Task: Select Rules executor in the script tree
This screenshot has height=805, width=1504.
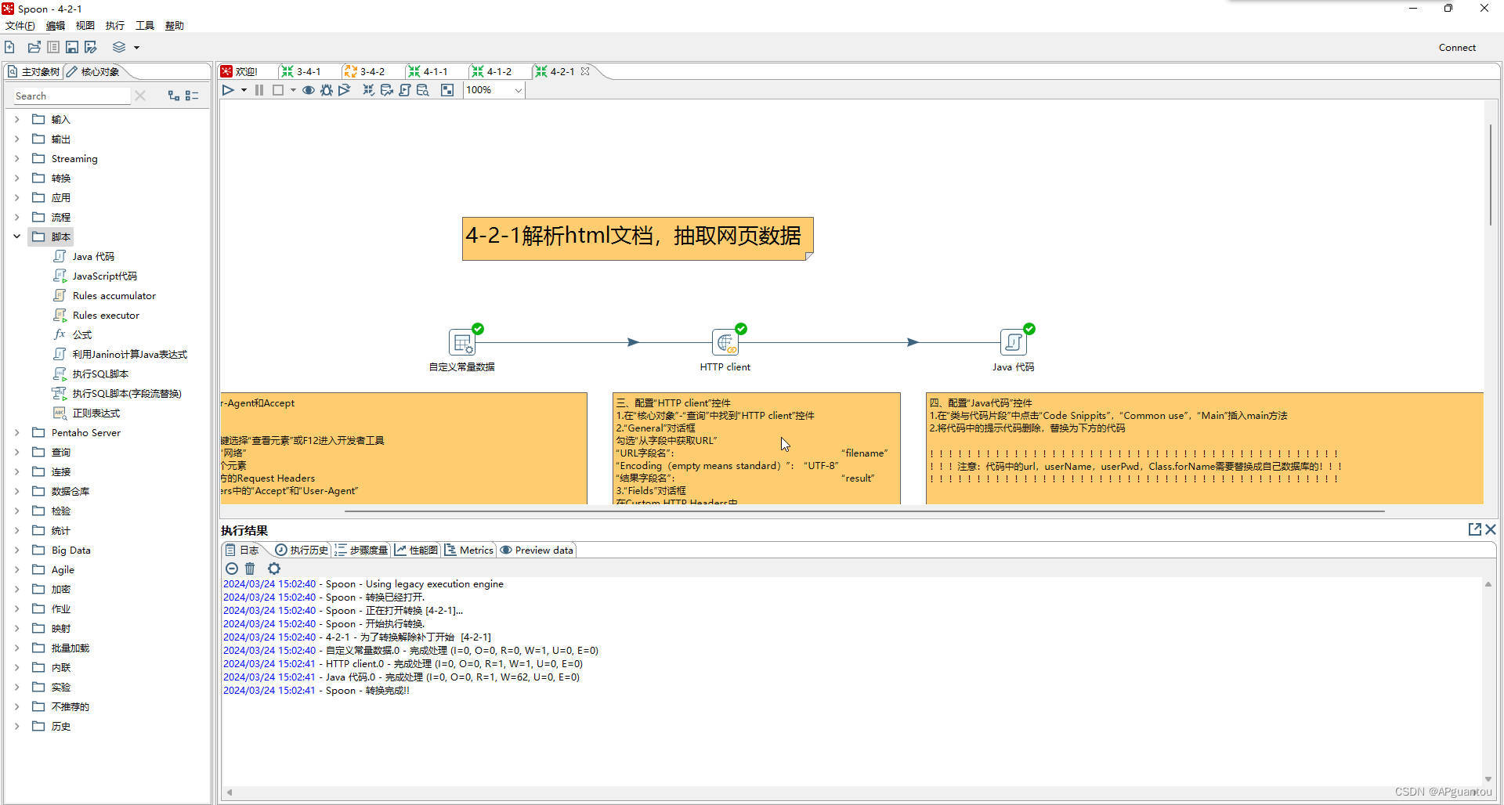Action: tap(106, 315)
